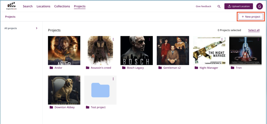Open three-dot menu on Night Manager card
Viewport: 267px width, 124px height.
[222, 39]
